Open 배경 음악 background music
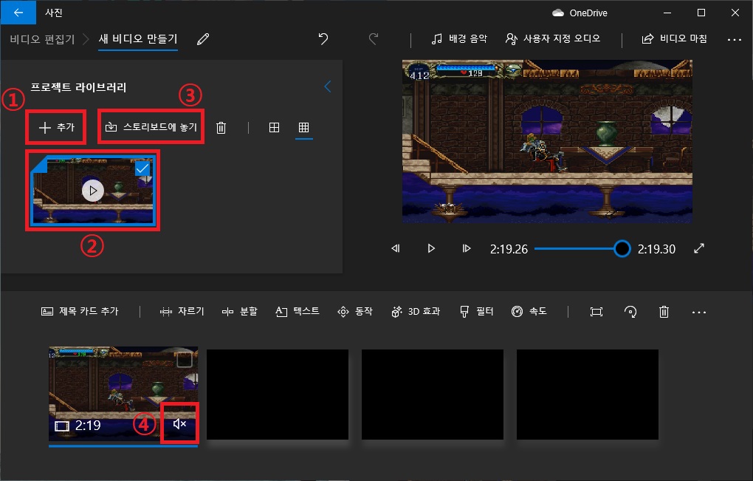Screen dimensions: 753x481 pyautogui.click(x=459, y=39)
